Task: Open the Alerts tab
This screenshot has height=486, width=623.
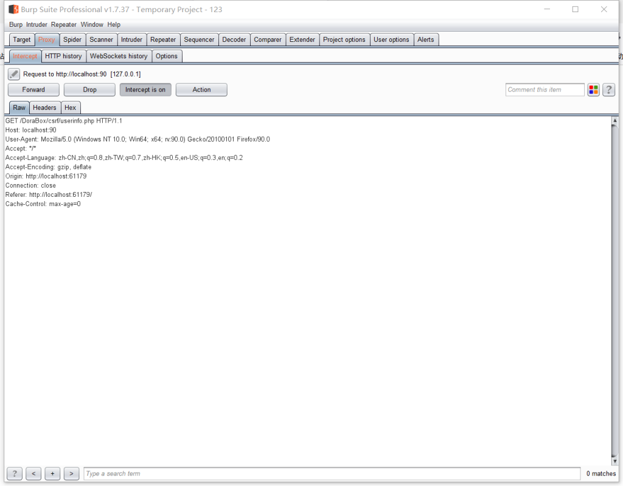Action: pos(425,39)
